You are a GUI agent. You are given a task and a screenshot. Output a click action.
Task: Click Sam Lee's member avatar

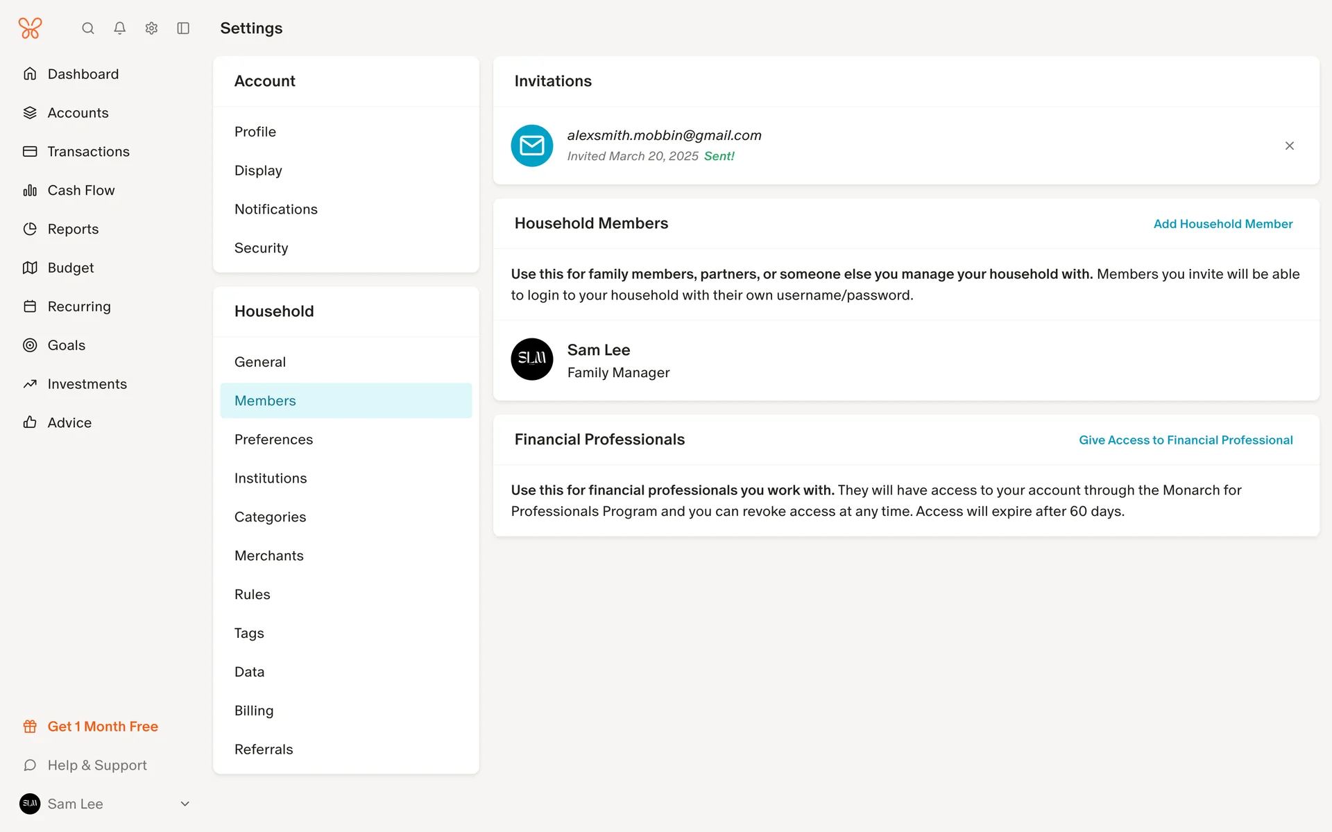click(x=532, y=359)
